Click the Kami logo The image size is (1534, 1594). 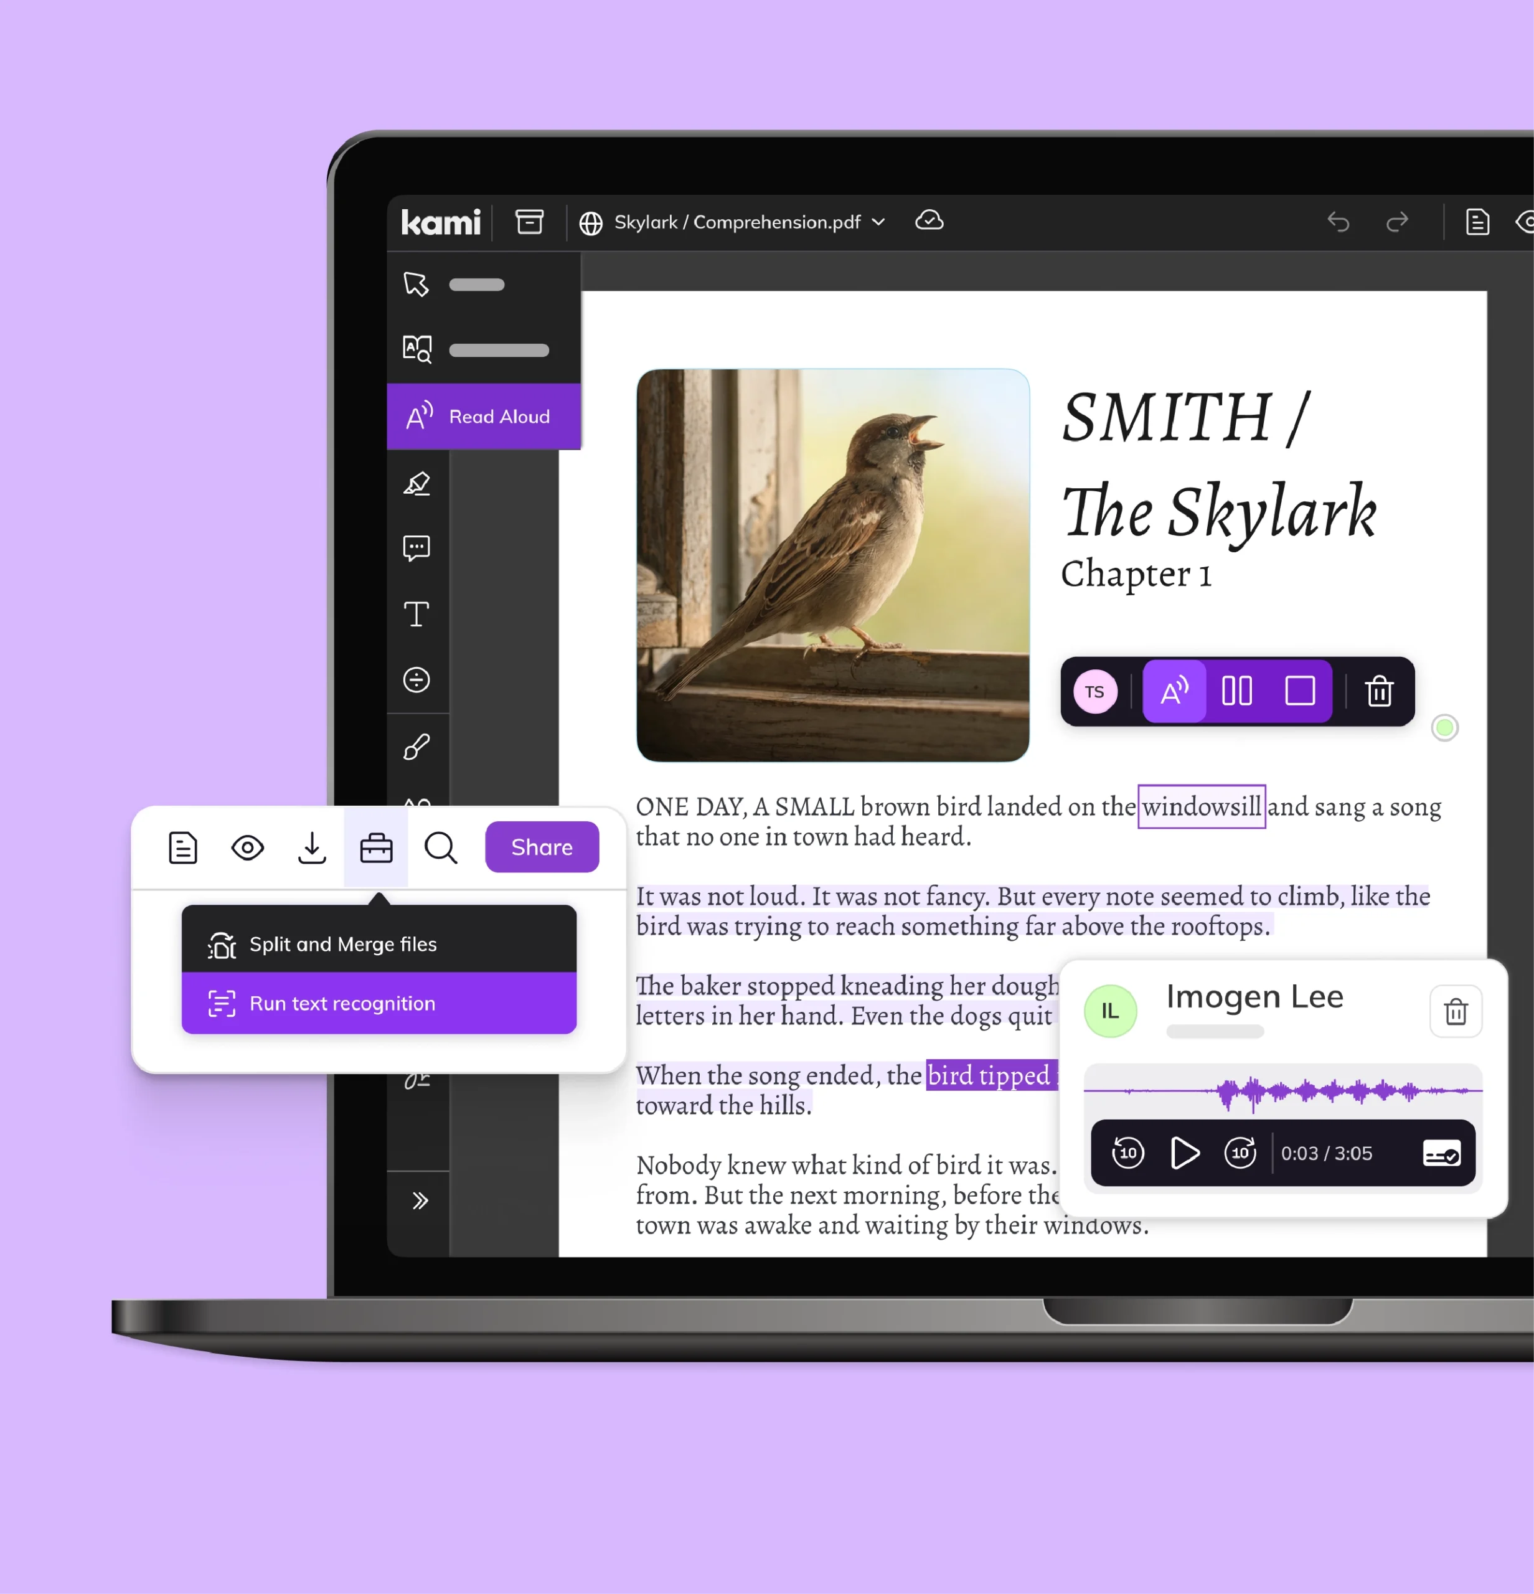441,222
